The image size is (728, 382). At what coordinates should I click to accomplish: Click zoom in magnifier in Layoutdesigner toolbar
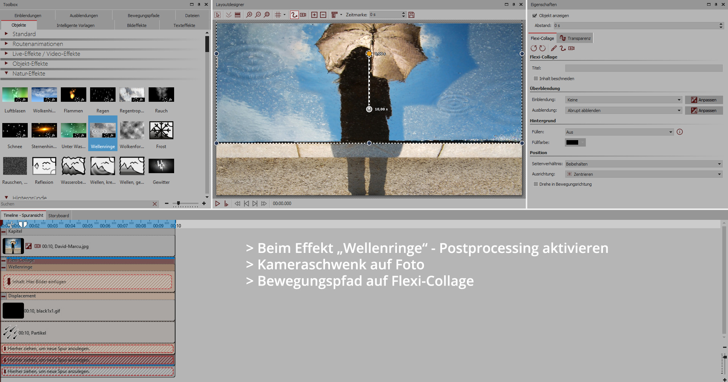tap(249, 15)
